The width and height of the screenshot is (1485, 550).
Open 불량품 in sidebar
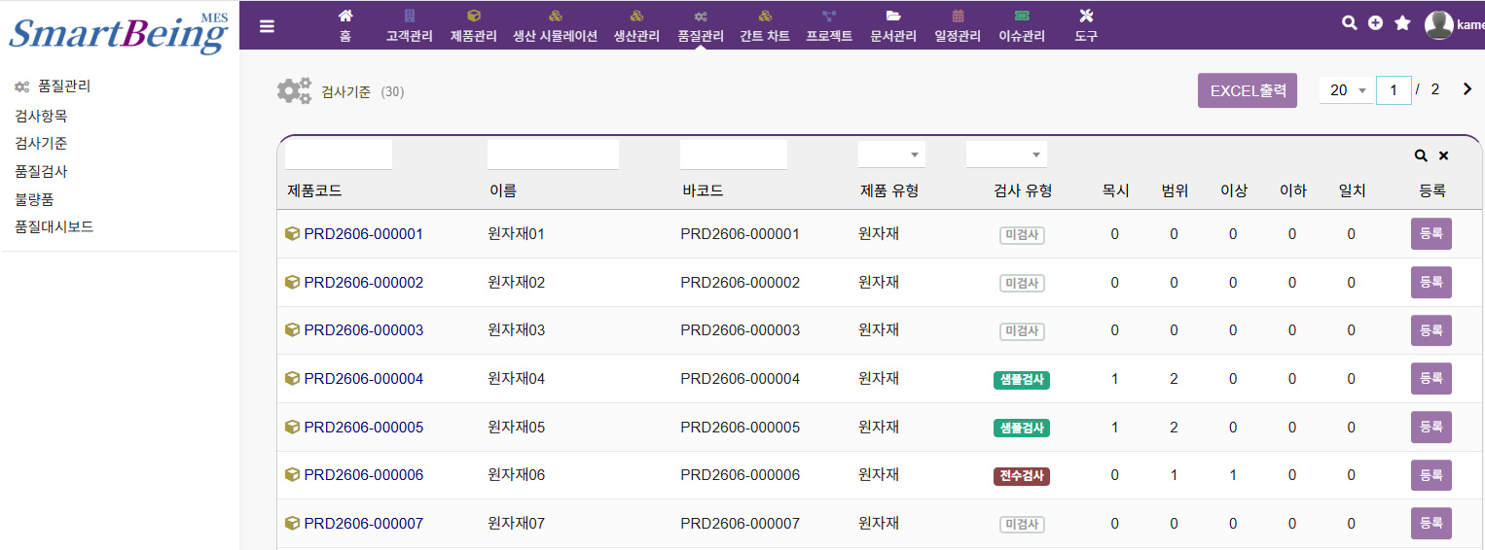[34, 199]
